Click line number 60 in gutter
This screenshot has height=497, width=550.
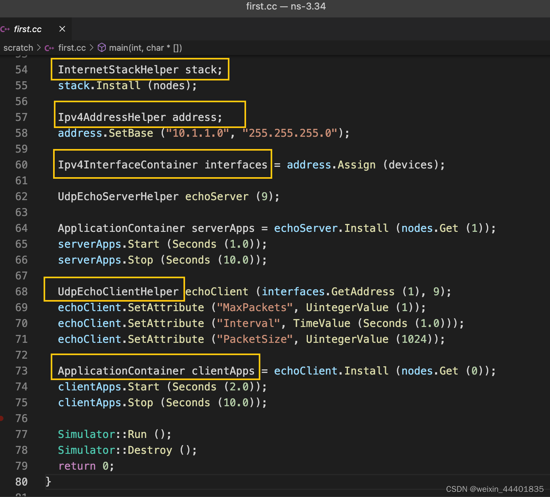click(x=21, y=165)
